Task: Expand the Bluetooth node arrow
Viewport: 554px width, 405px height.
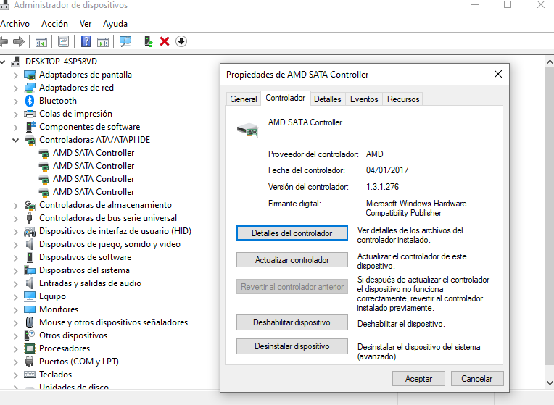Action: (15, 101)
